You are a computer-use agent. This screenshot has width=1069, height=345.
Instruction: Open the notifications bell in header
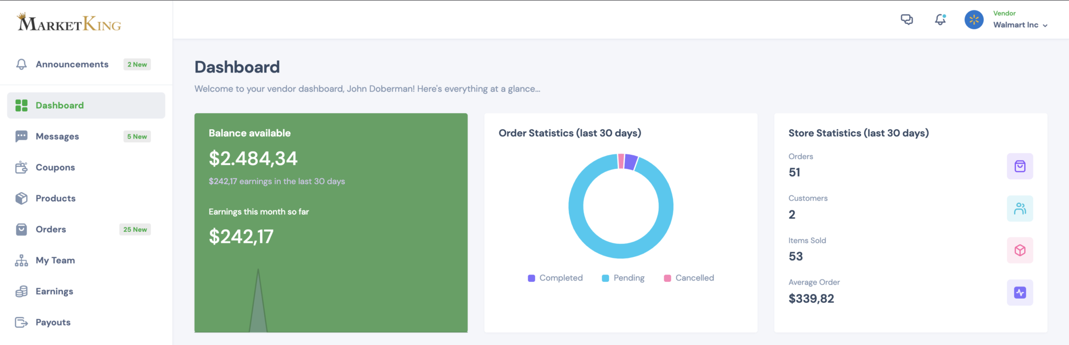940,20
